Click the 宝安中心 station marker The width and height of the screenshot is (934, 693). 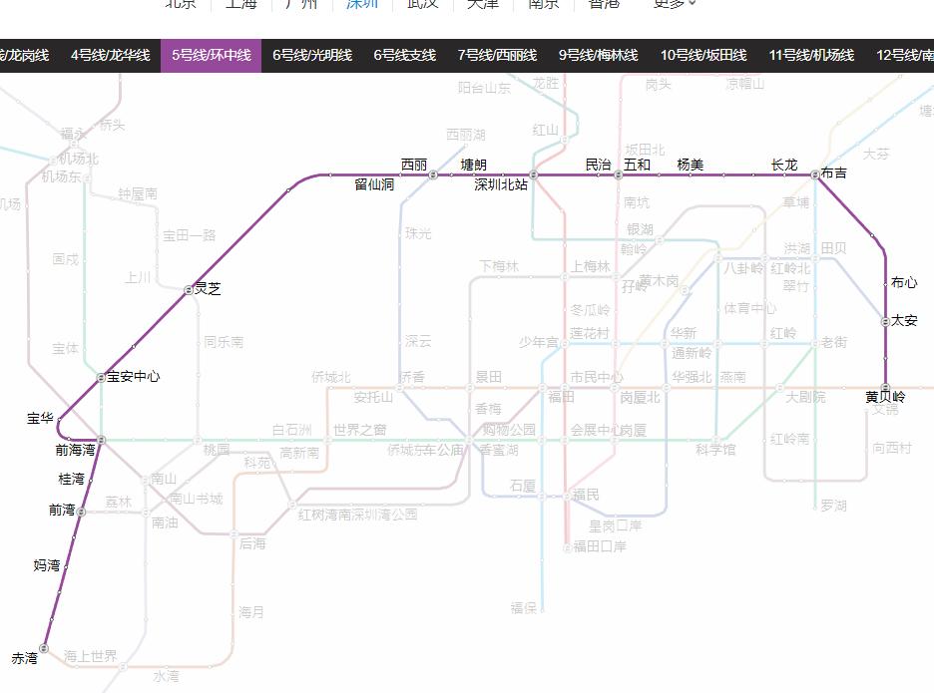[x=101, y=378]
